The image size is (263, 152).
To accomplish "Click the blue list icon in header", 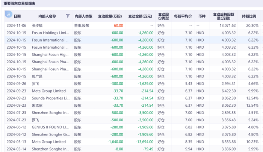I will tap(8, 15).
